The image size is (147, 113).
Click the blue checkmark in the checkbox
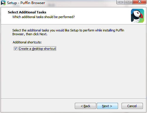point(15,49)
